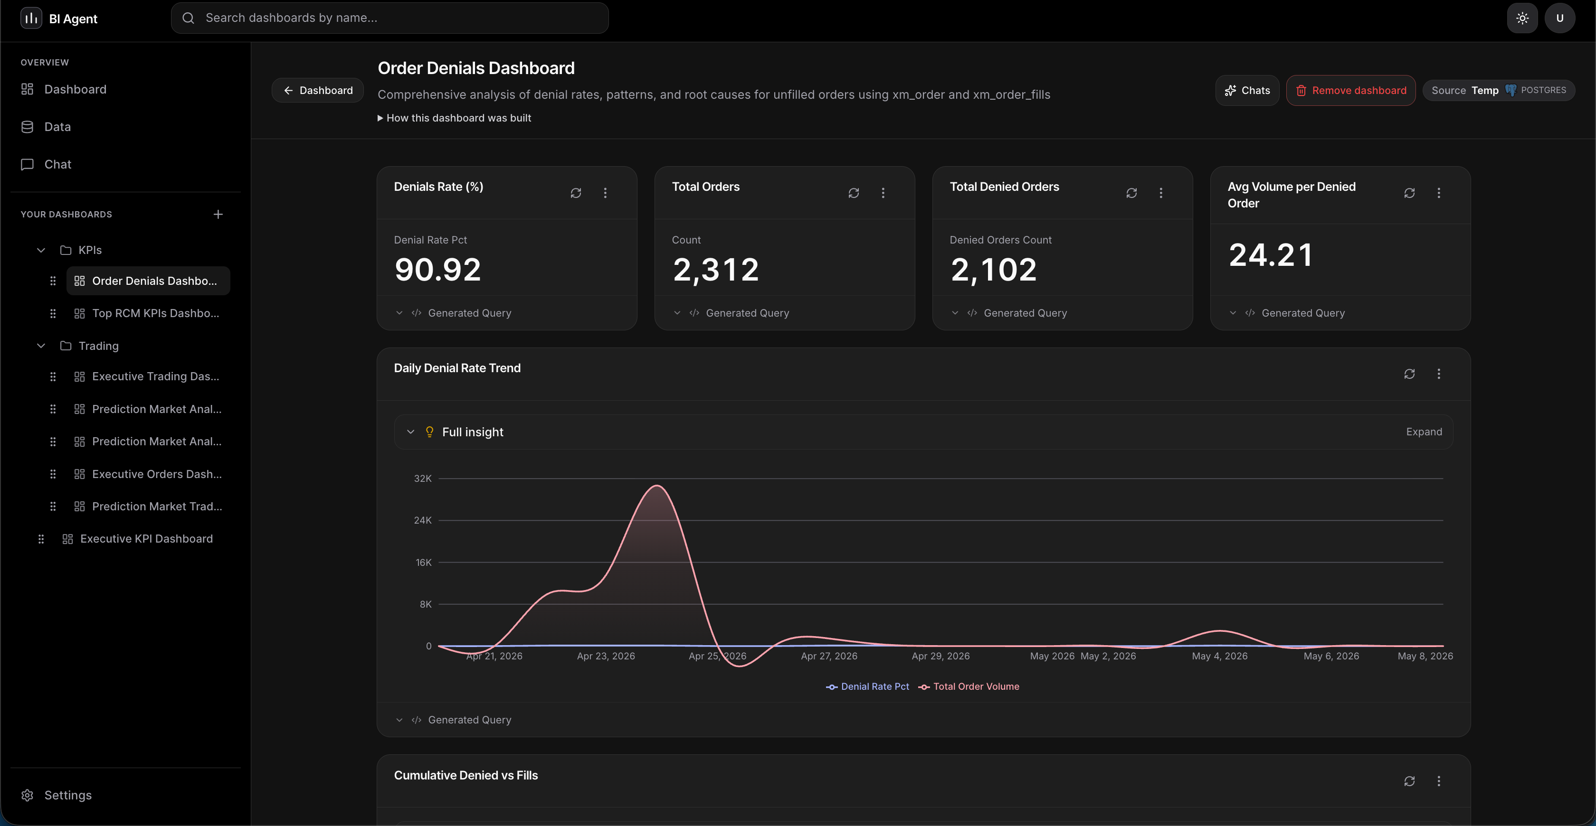1596x826 pixels.
Task: Go back using the Dashboard button
Action: [318, 90]
